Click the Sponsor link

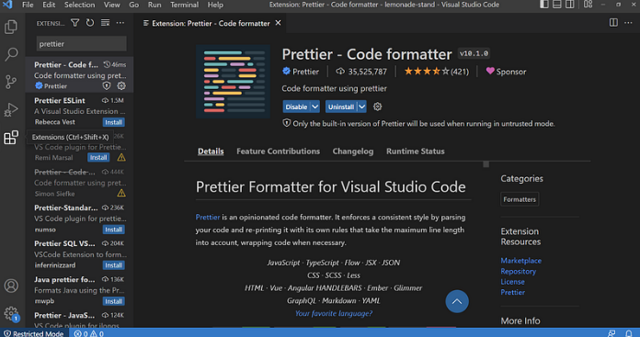tap(506, 72)
